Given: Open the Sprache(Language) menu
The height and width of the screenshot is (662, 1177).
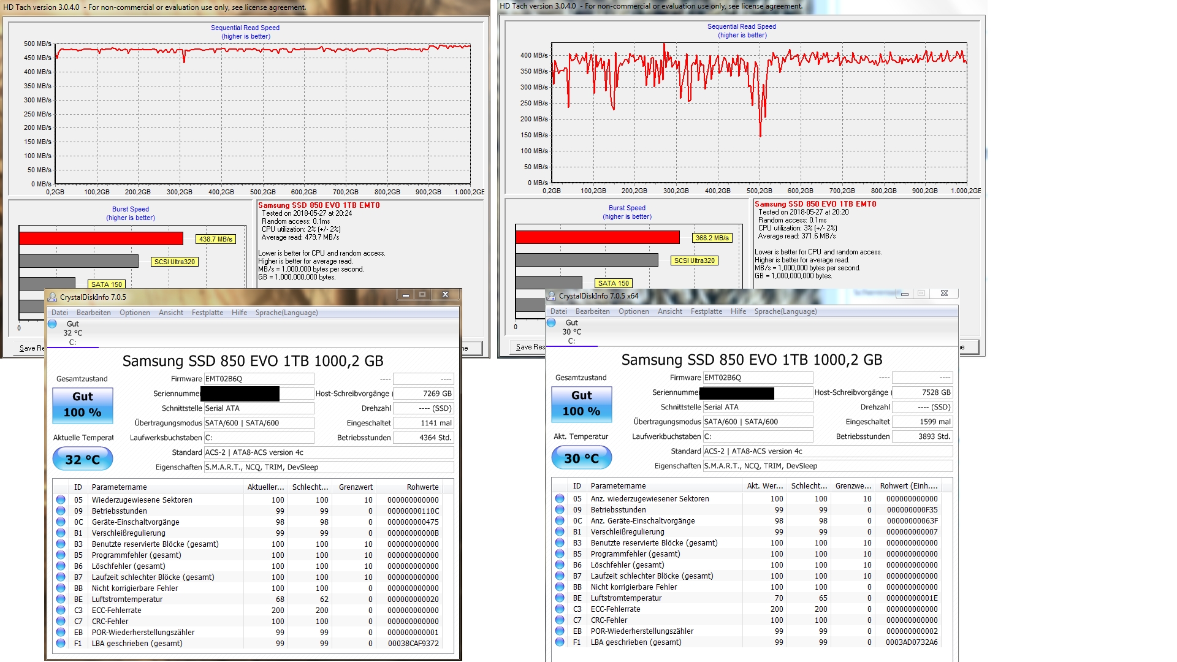Looking at the screenshot, I should (x=286, y=313).
